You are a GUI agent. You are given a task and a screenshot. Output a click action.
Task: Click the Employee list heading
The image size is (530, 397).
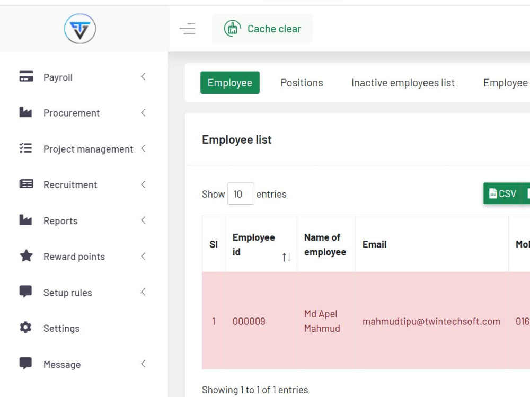click(236, 139)
